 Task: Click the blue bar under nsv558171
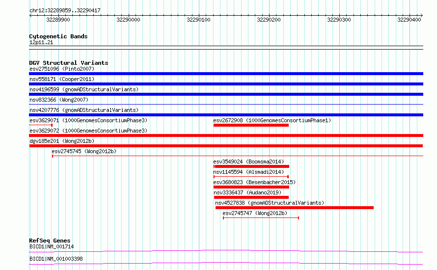click(226, 84)
